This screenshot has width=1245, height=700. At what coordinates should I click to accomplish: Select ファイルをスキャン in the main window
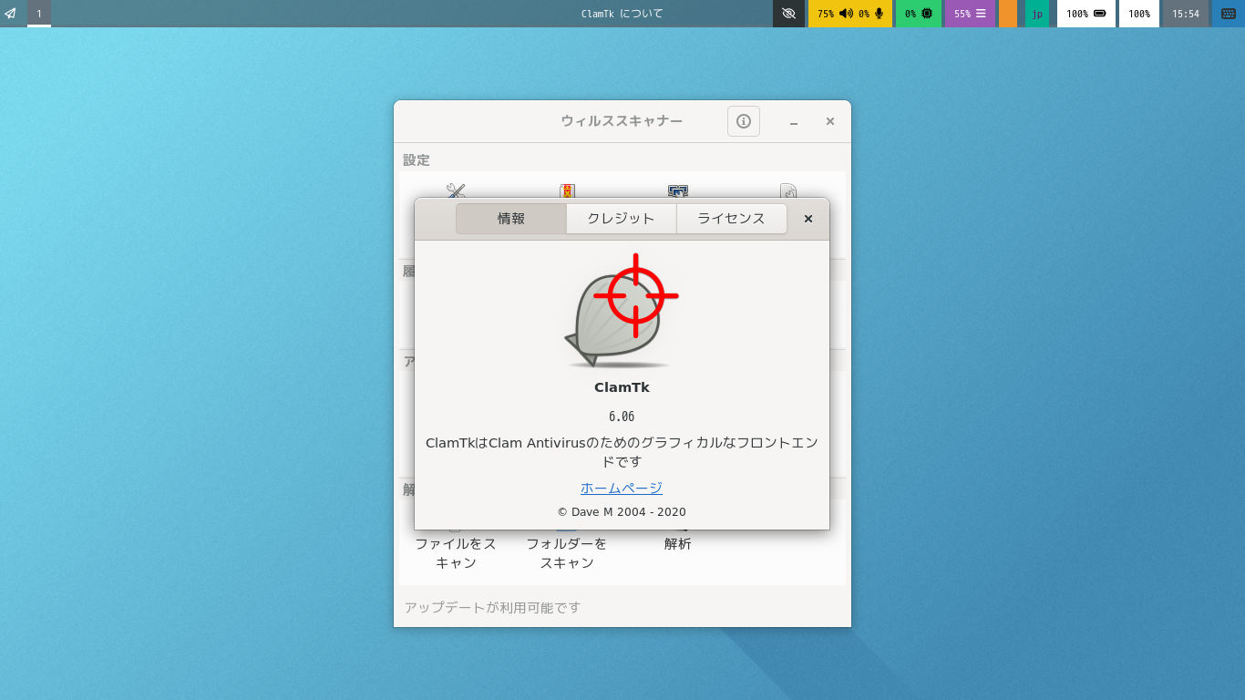(x=456, y=552)
